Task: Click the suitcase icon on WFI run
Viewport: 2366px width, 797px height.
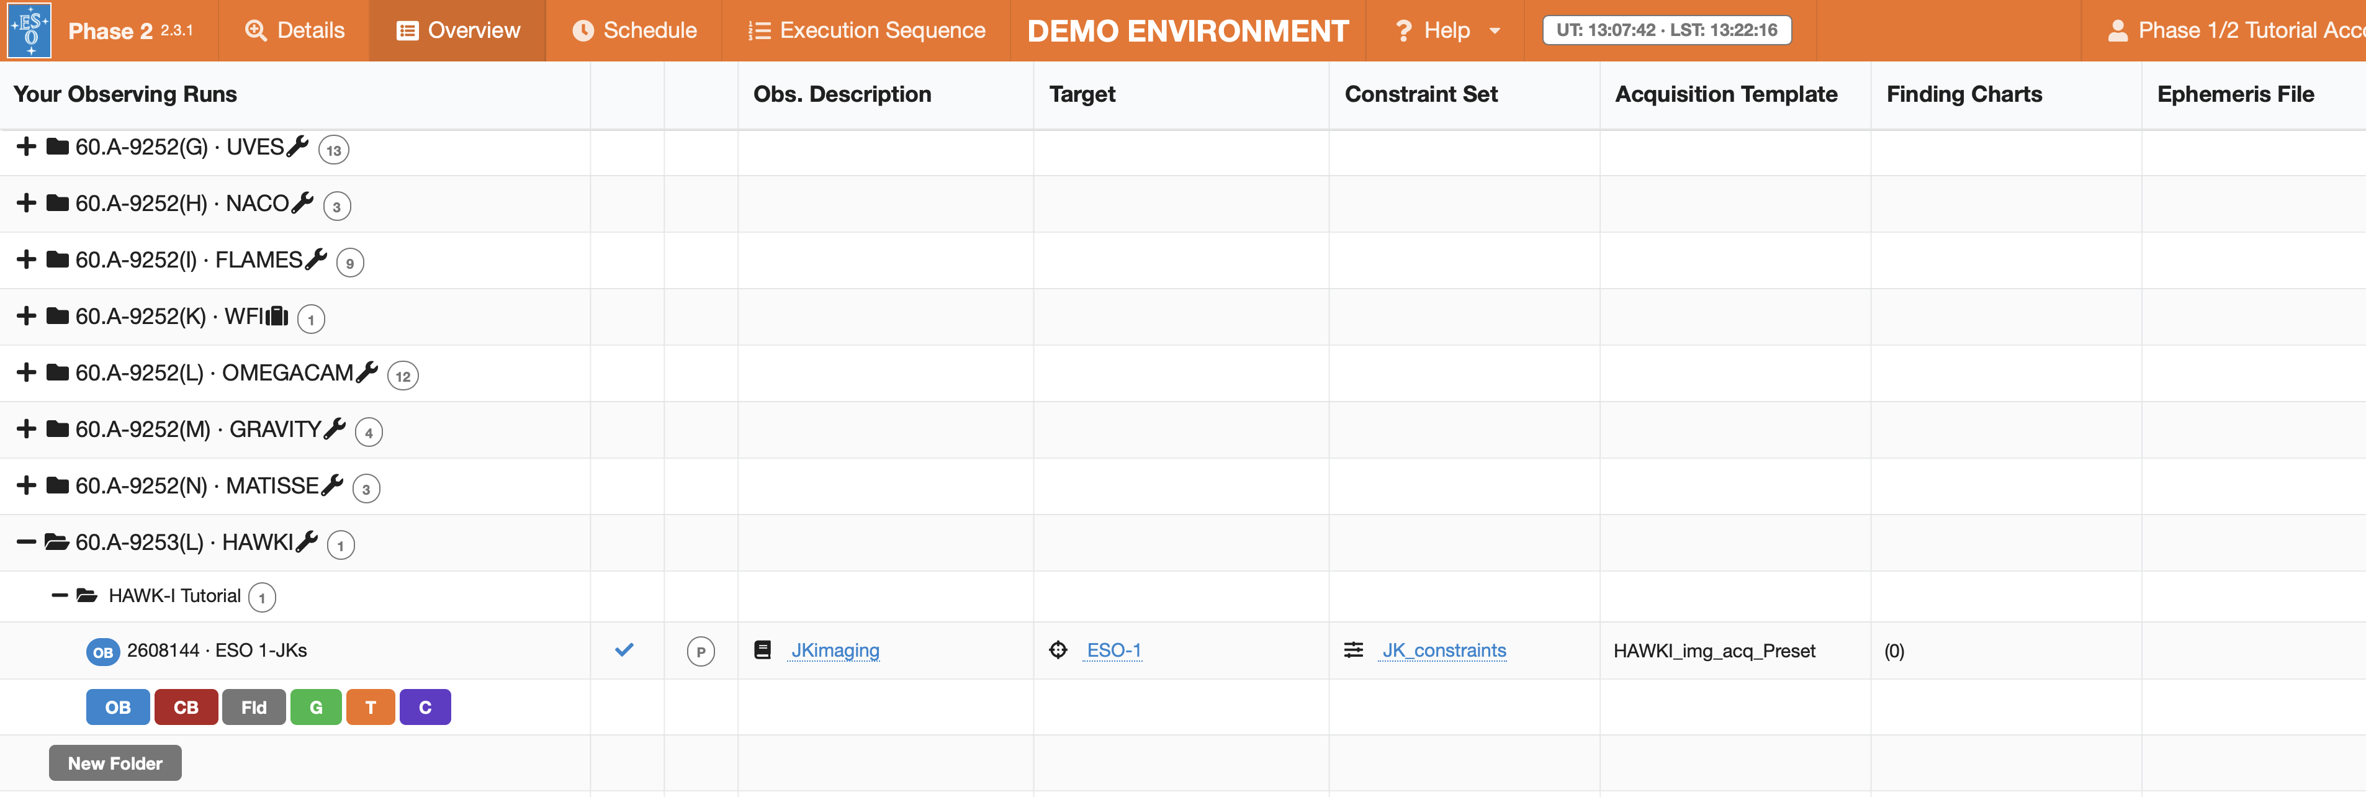Action: [277, 317]
